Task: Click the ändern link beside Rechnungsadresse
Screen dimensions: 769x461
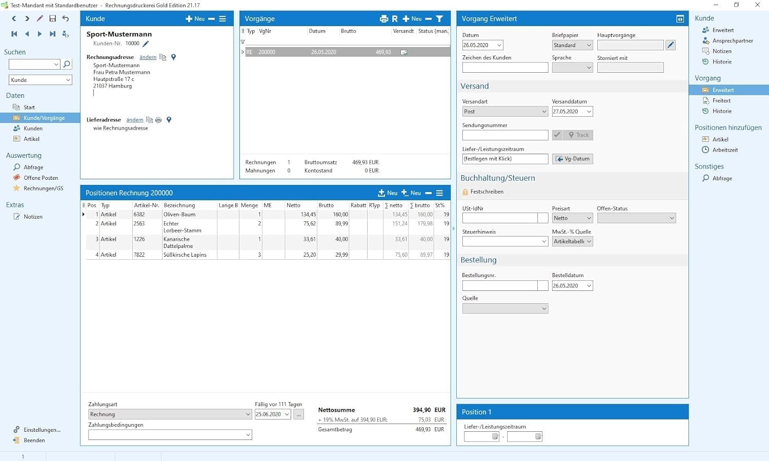Action: 148,57
